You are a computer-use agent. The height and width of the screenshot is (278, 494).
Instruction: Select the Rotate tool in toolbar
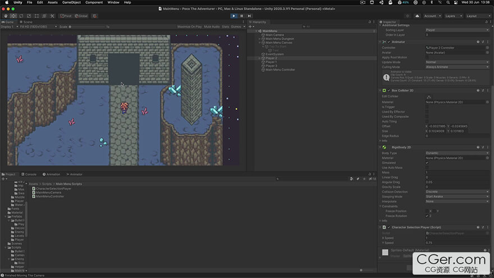(21, 16)
